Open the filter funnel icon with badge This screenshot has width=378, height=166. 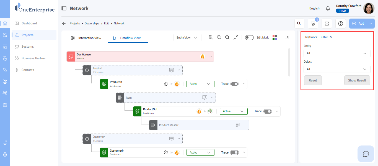point(313,24)
